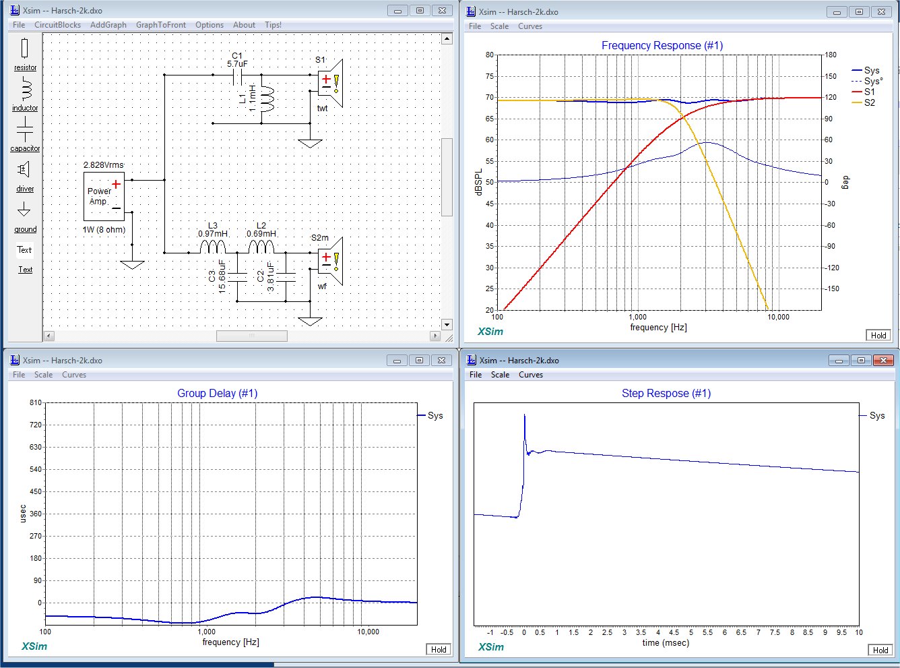Click inductor L3 in the schematic
Image resolution: width=900 pixels, height=668 pixels.
213,247
